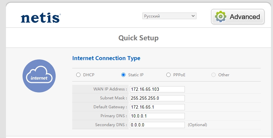The image size is (273, 138).
Task: Select the Other connection type radio
Action: point(214,75)
